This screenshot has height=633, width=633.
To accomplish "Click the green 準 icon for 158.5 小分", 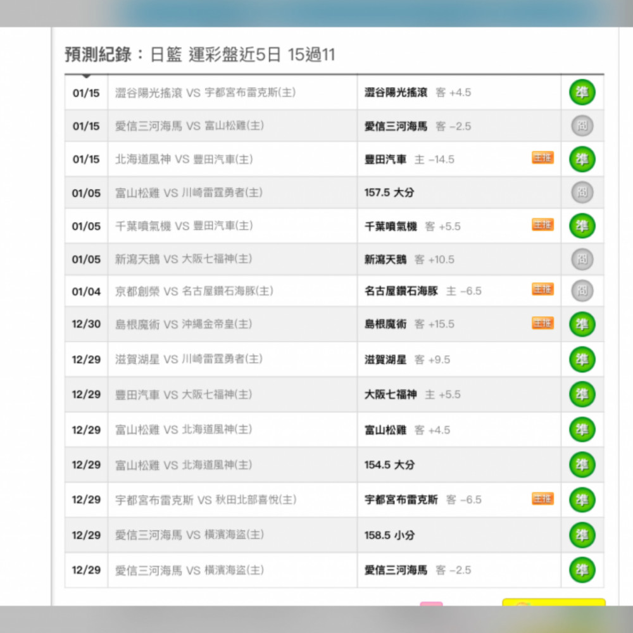I will (x=582, y=535).
